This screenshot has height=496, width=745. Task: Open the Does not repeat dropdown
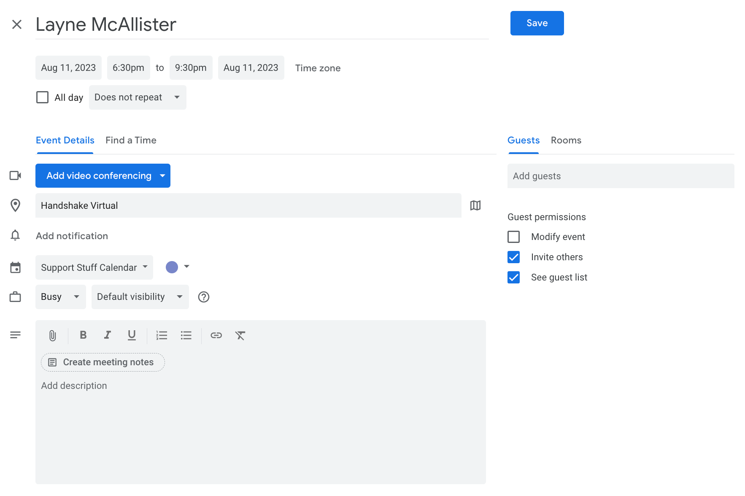point(138,97)
